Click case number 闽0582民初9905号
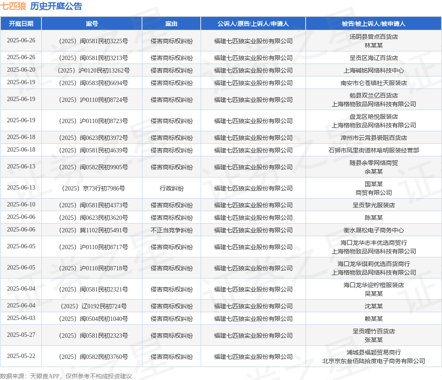This screenshot has width=442, height=380. (x=94, y=167)
